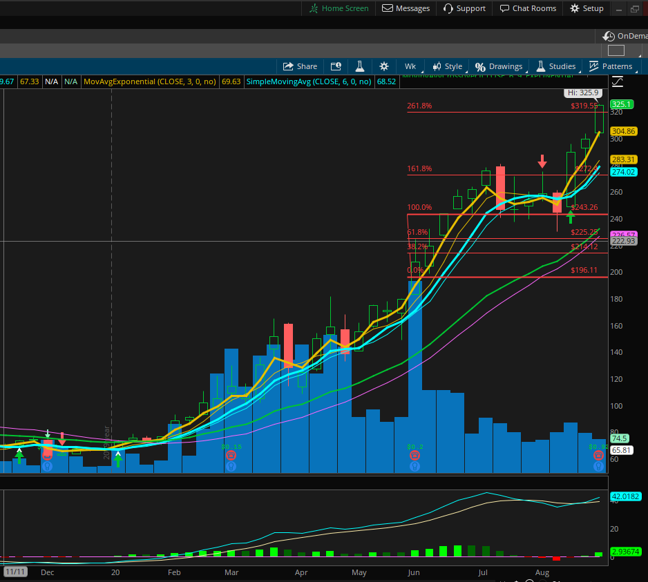Click the $243.26 Fibonacci price label

584,207
